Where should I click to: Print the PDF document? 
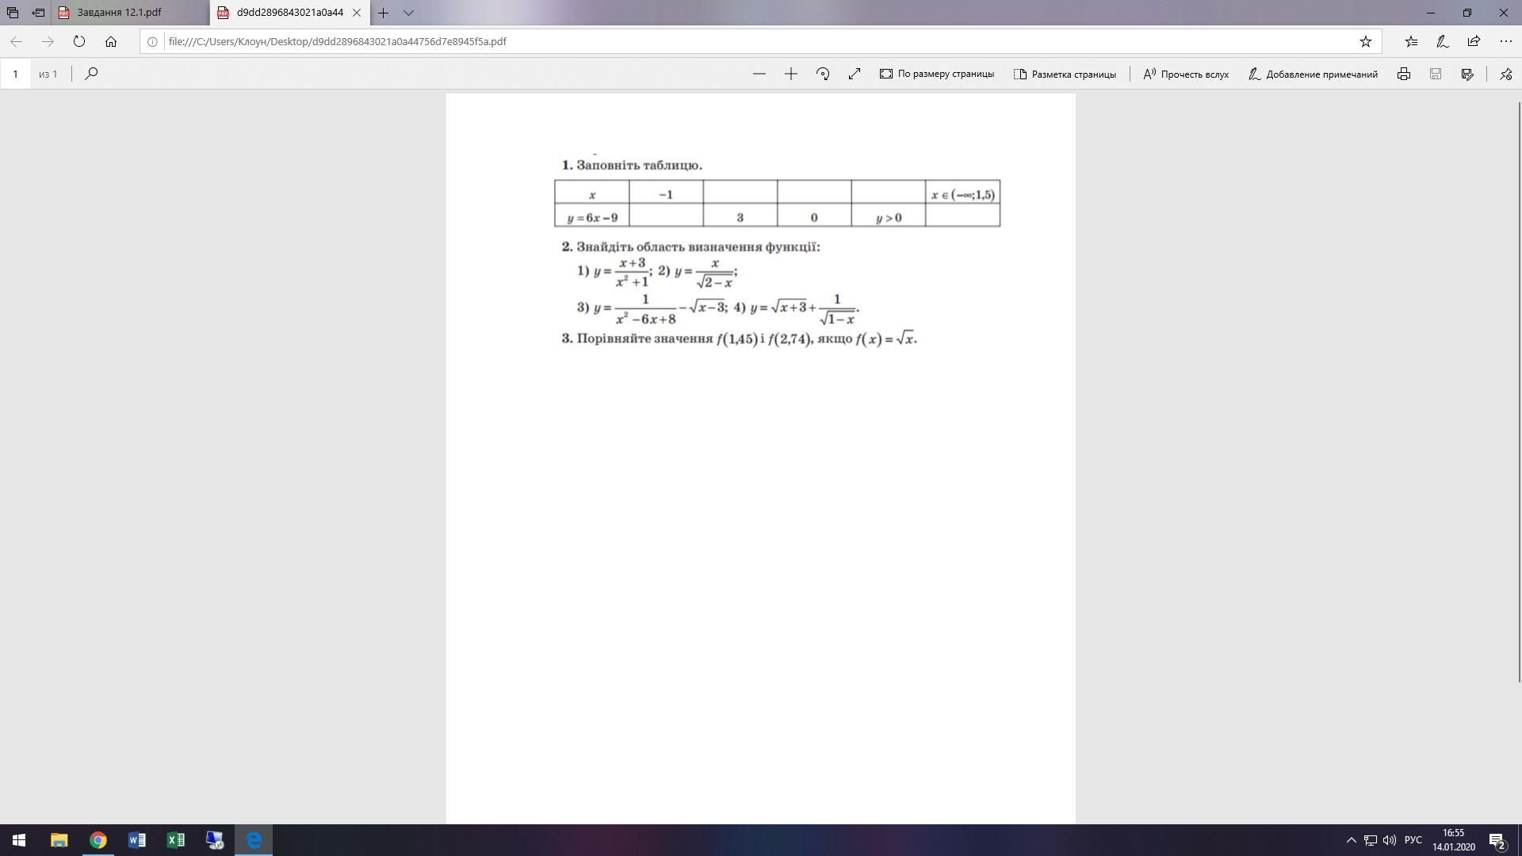[x=1403, y=74]
